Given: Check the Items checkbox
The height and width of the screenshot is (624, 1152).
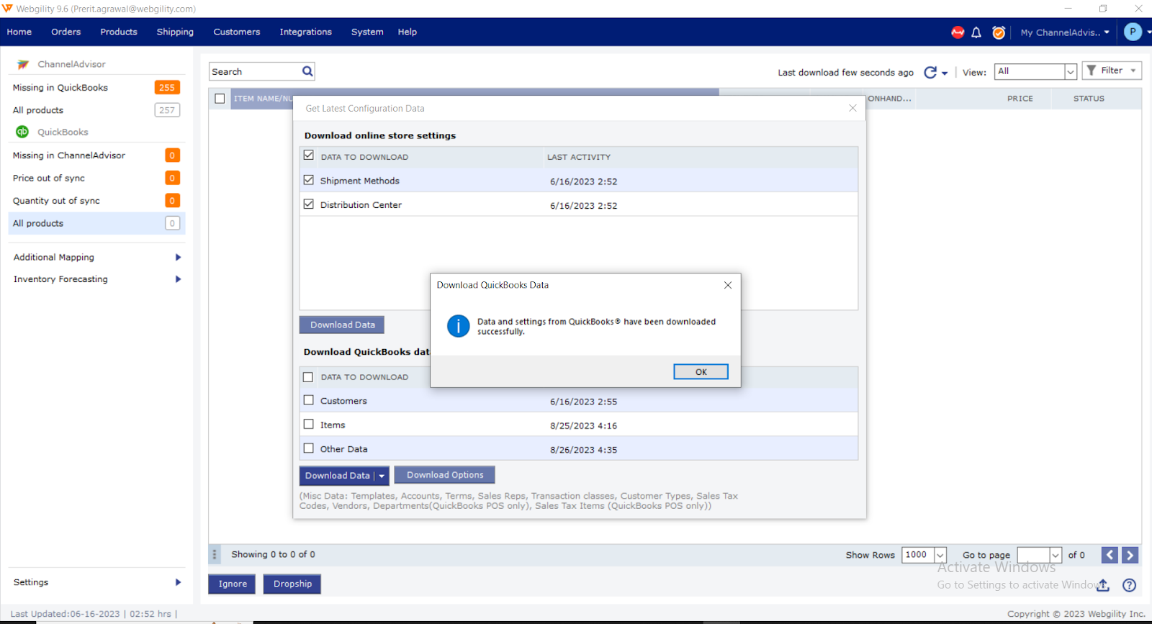Looking at the screenshot, I should (x=309, y=425).
